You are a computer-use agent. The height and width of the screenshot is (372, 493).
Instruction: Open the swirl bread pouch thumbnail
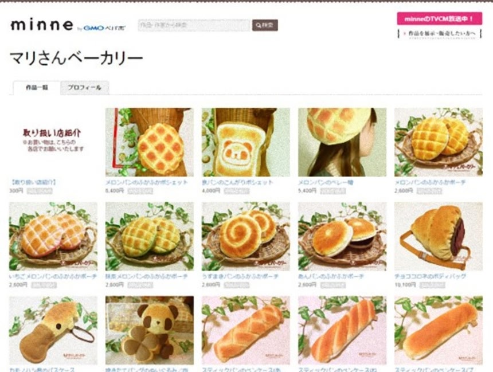click(246, 236)
